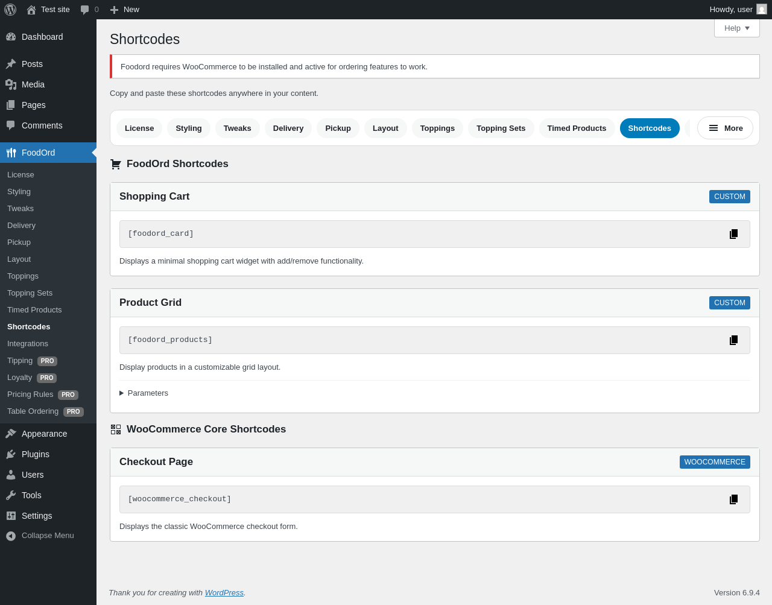Click the [foodord_products] shortcode text

[x=170, y=340]
